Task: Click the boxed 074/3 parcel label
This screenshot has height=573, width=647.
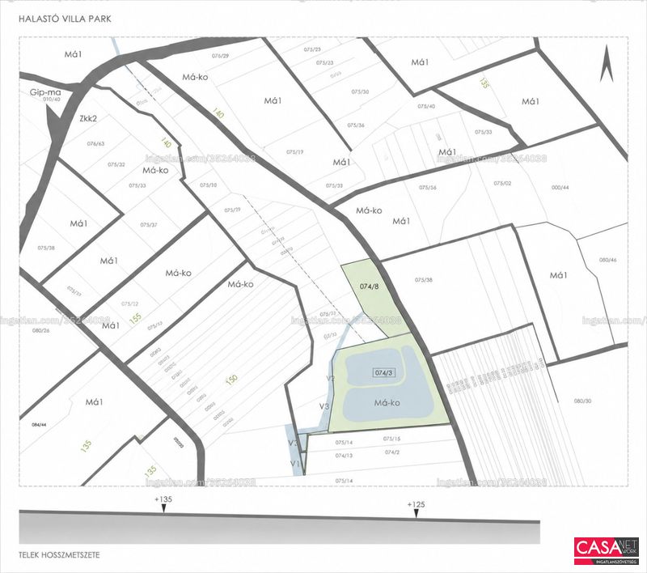Action: pyautogui.click(x=383, y=373)
